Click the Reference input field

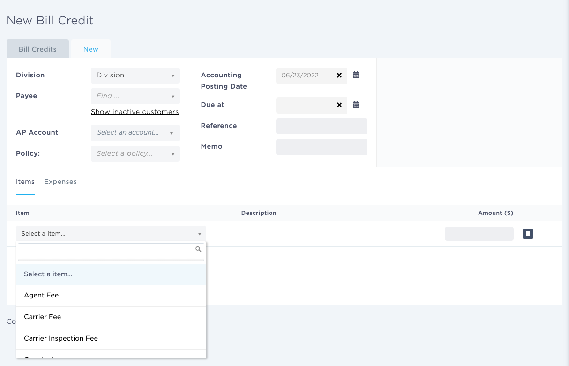(x=322, y=126)
